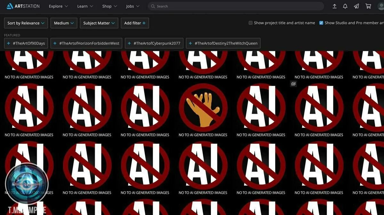384x215 pixels.
Task: Open the Jobs menu
Action: (x=132, y=6)
